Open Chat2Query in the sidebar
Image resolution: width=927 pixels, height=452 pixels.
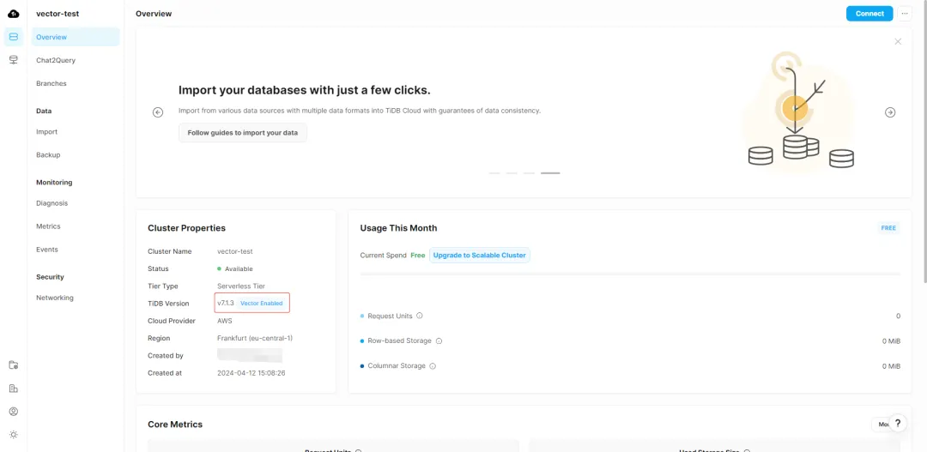56,60
